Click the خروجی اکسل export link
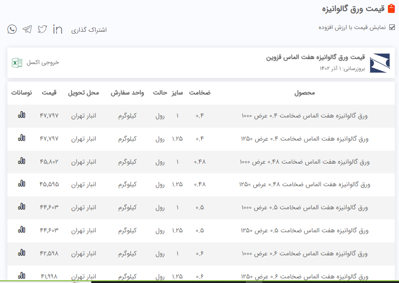 [x=43, y=63]
